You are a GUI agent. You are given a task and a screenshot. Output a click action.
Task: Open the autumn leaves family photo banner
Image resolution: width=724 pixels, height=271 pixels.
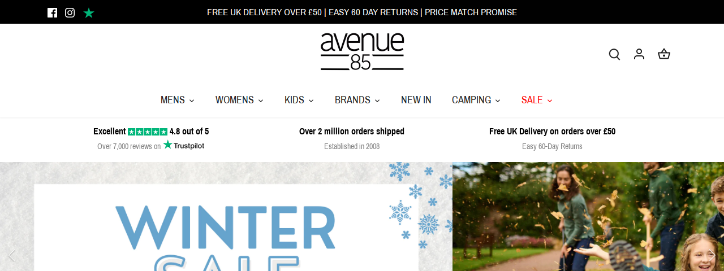click(588, 217)
